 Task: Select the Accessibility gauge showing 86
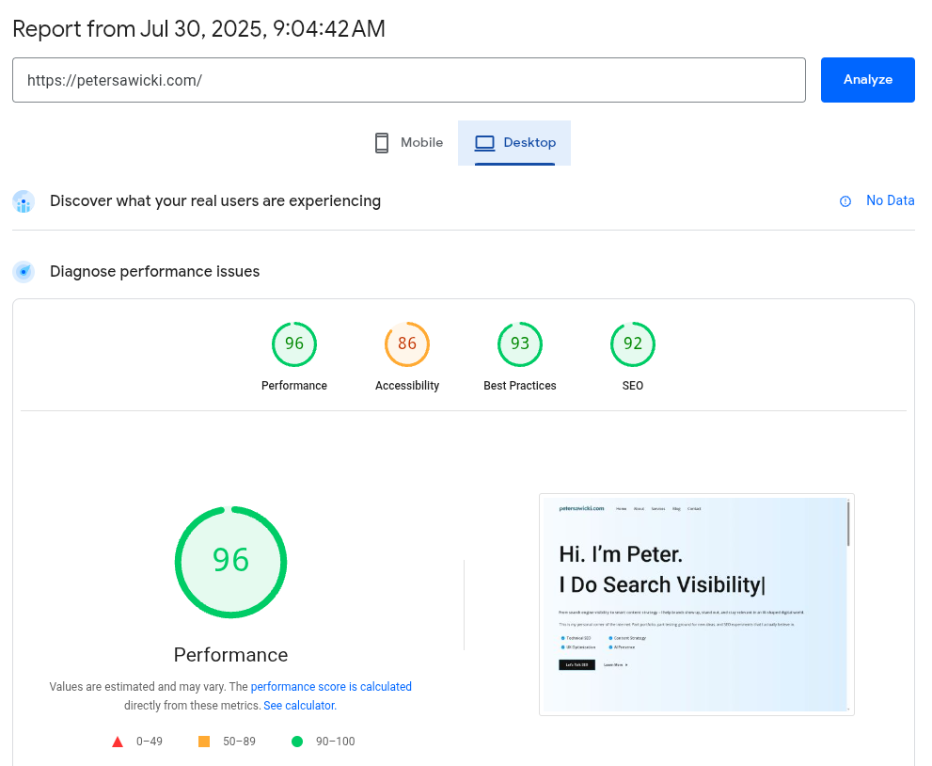click(406, 344)
